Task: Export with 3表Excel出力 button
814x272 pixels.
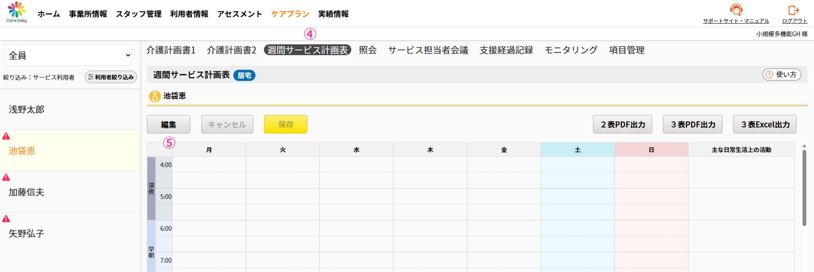Action: [764, 124]
